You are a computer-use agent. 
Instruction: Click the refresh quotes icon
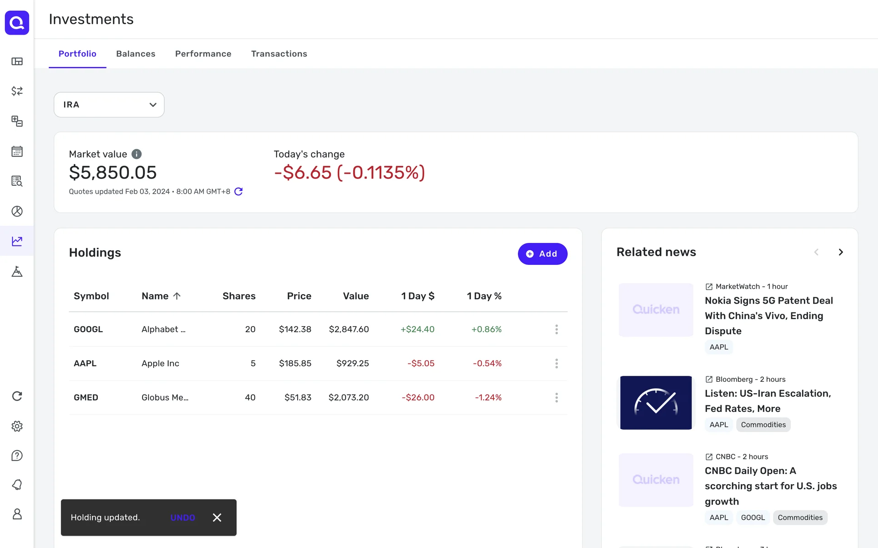(x=238, y=191)
